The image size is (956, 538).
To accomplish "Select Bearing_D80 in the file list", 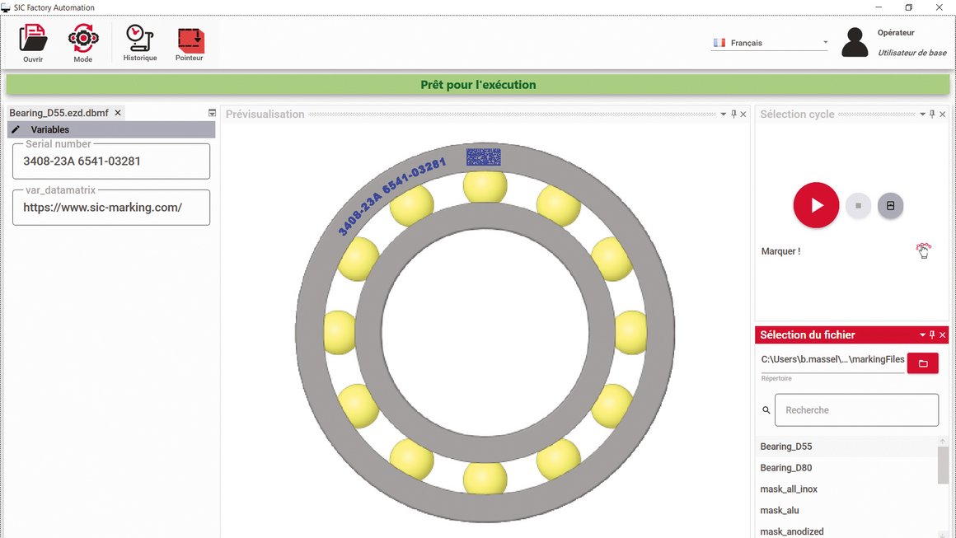I will pos(785,468).
